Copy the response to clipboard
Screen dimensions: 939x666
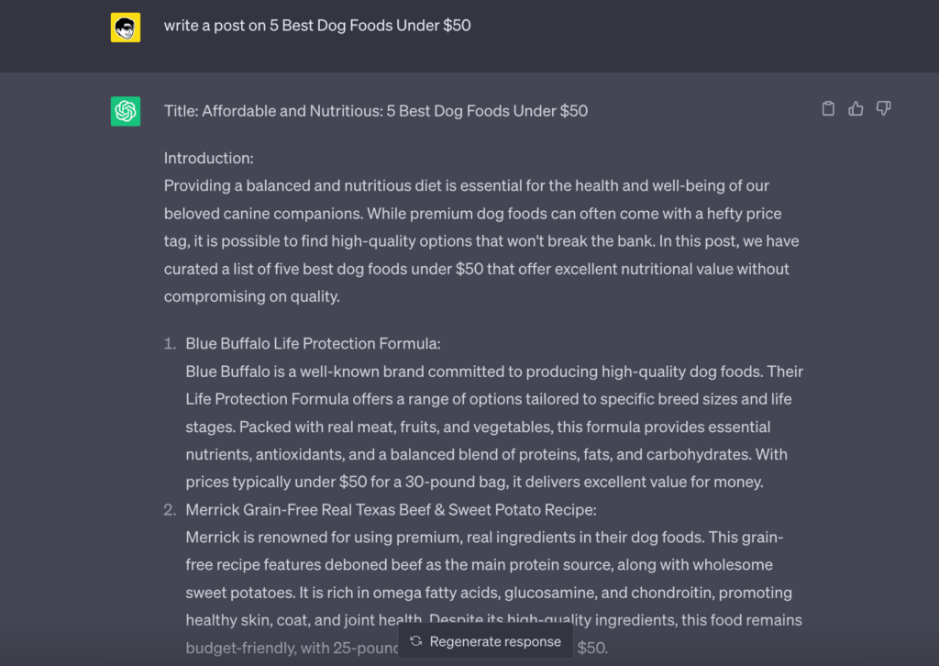pos(828,107)
